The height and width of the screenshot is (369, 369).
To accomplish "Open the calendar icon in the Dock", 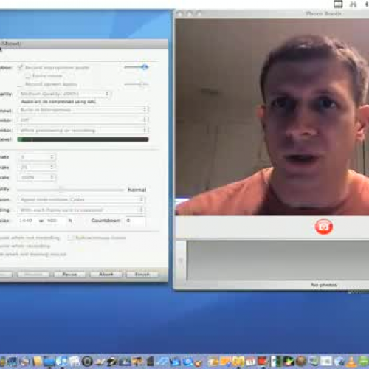I will point(250,362).
